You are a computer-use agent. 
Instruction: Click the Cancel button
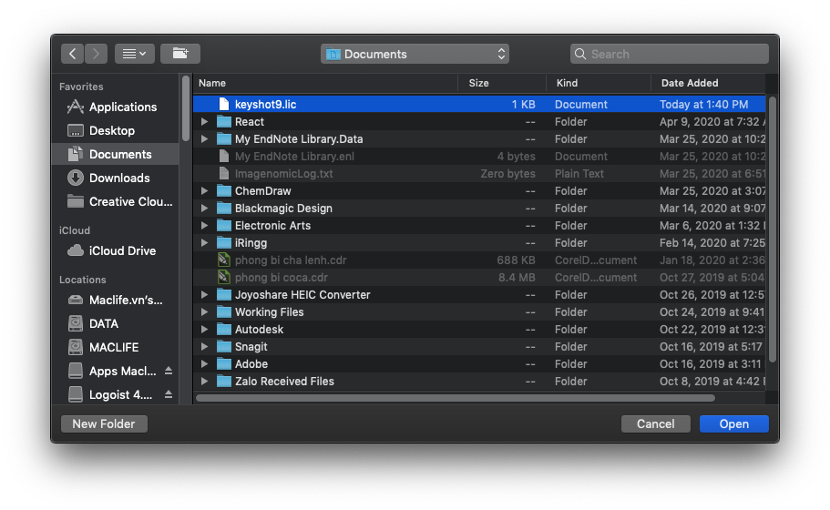click(x=655, y=424)
